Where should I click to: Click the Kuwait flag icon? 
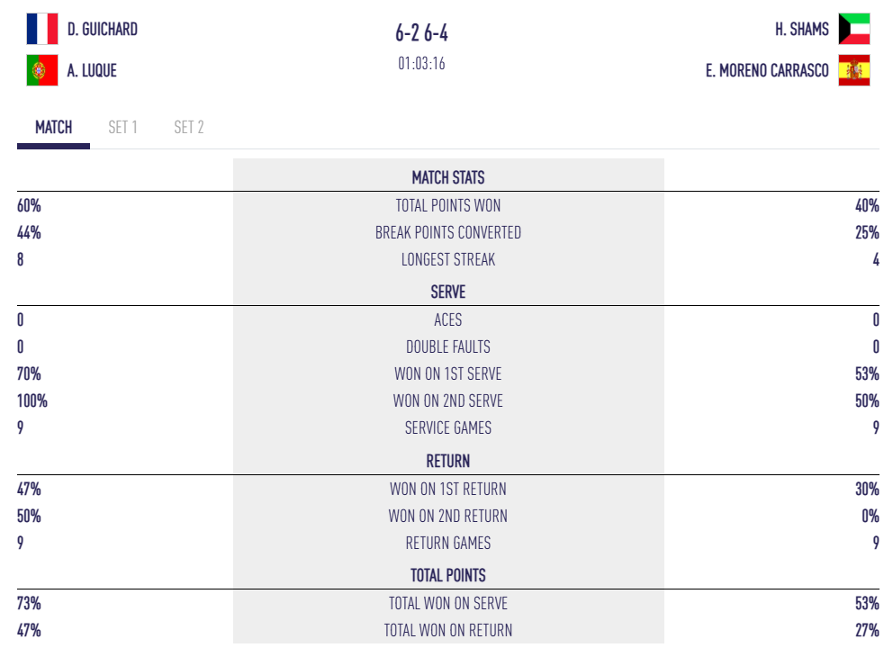point(854,29)
